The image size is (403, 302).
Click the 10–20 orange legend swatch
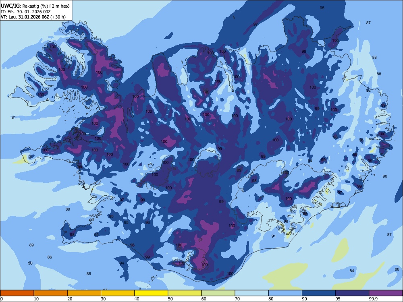click(51, 293)
